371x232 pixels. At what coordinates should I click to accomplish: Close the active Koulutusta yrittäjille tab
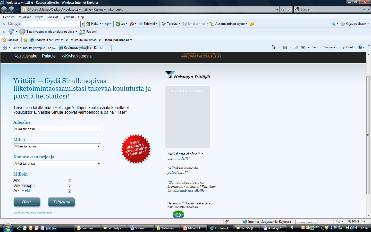click(x=101, y=48)
